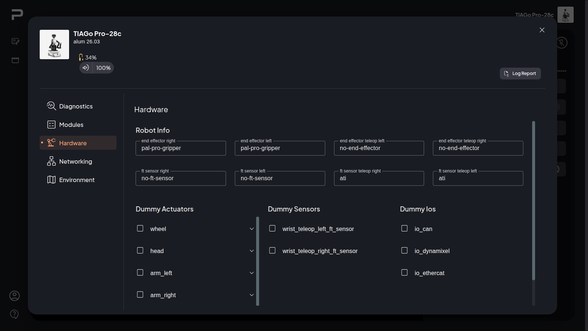Click the Dummy Ios heading

click(x=418, y=209)
